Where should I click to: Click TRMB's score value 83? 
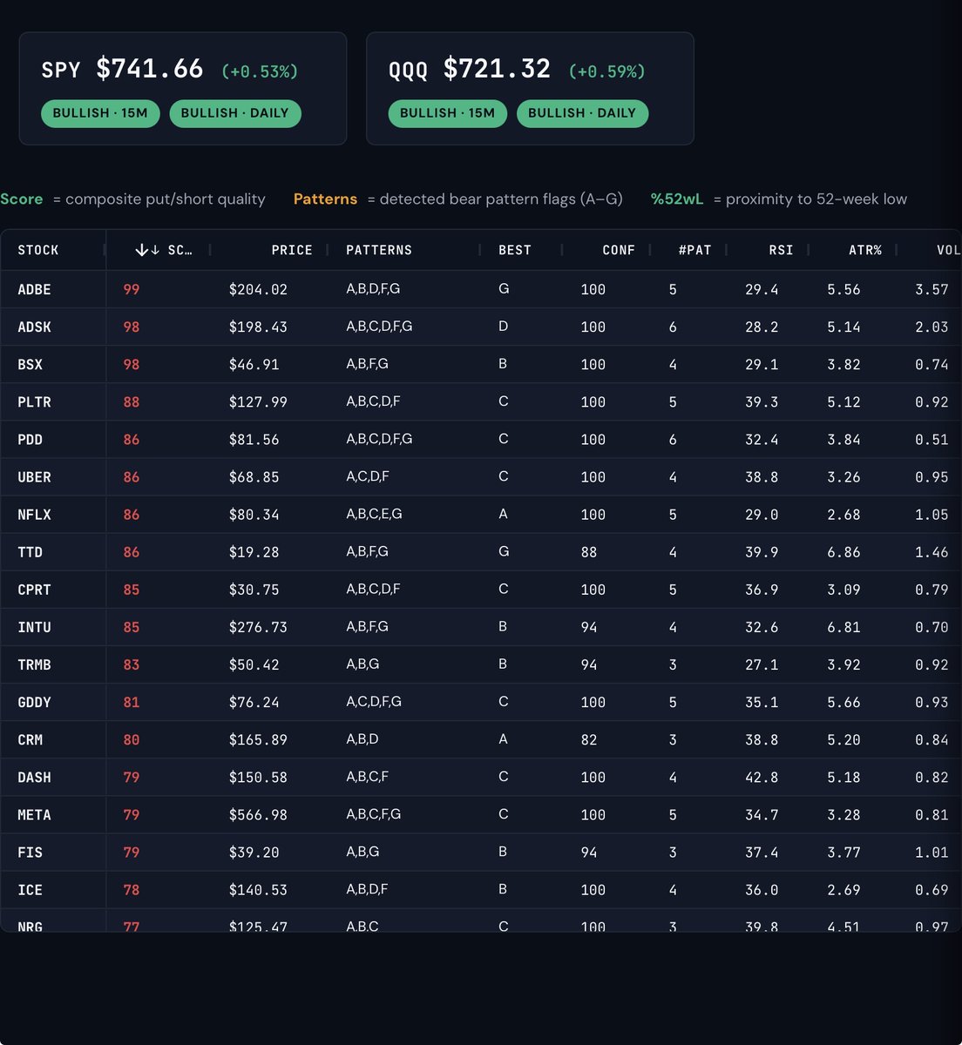(x=132, y=664)
